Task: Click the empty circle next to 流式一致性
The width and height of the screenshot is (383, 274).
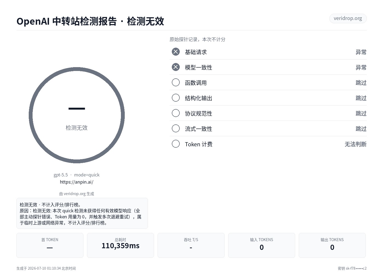Action: (x=176, y=129)
